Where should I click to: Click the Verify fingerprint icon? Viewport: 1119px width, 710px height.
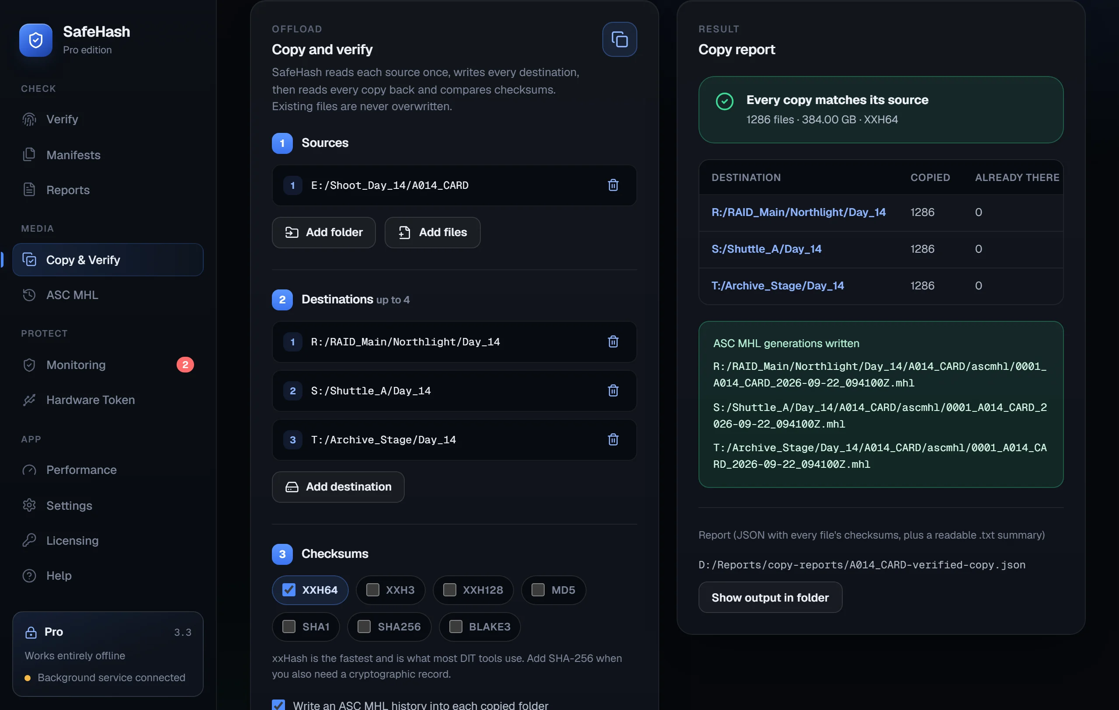click(29, 119)
